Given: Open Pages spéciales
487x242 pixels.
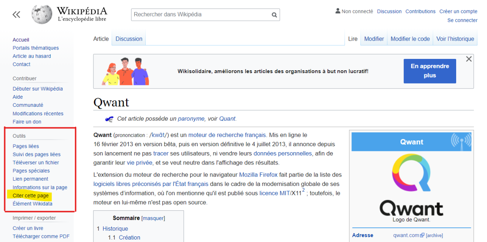Looking at the screenshot, I should [x=31, y=171].
